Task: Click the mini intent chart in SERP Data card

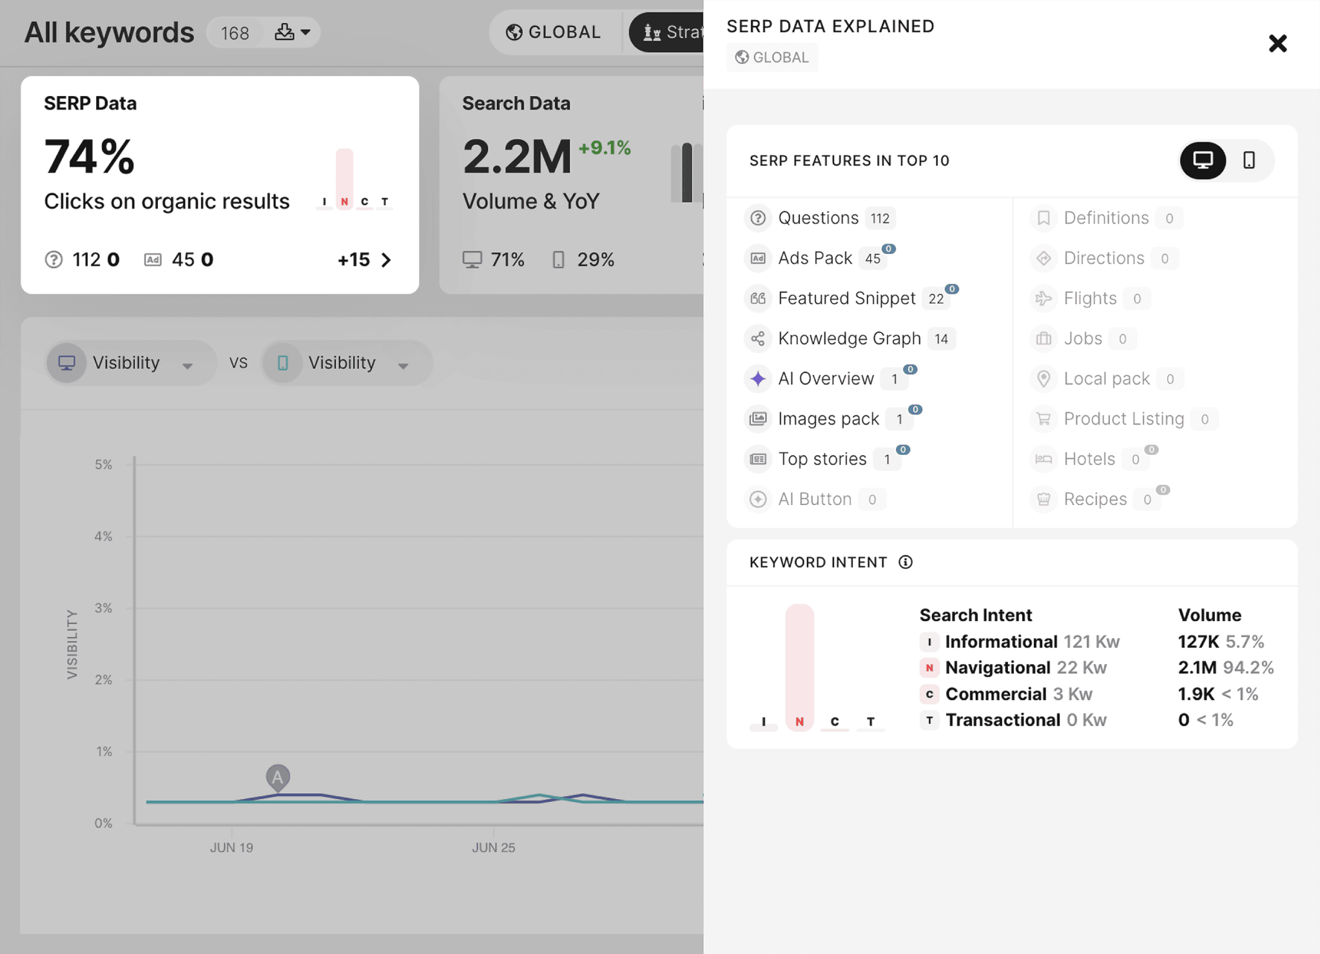Action: tap(354, 179)
